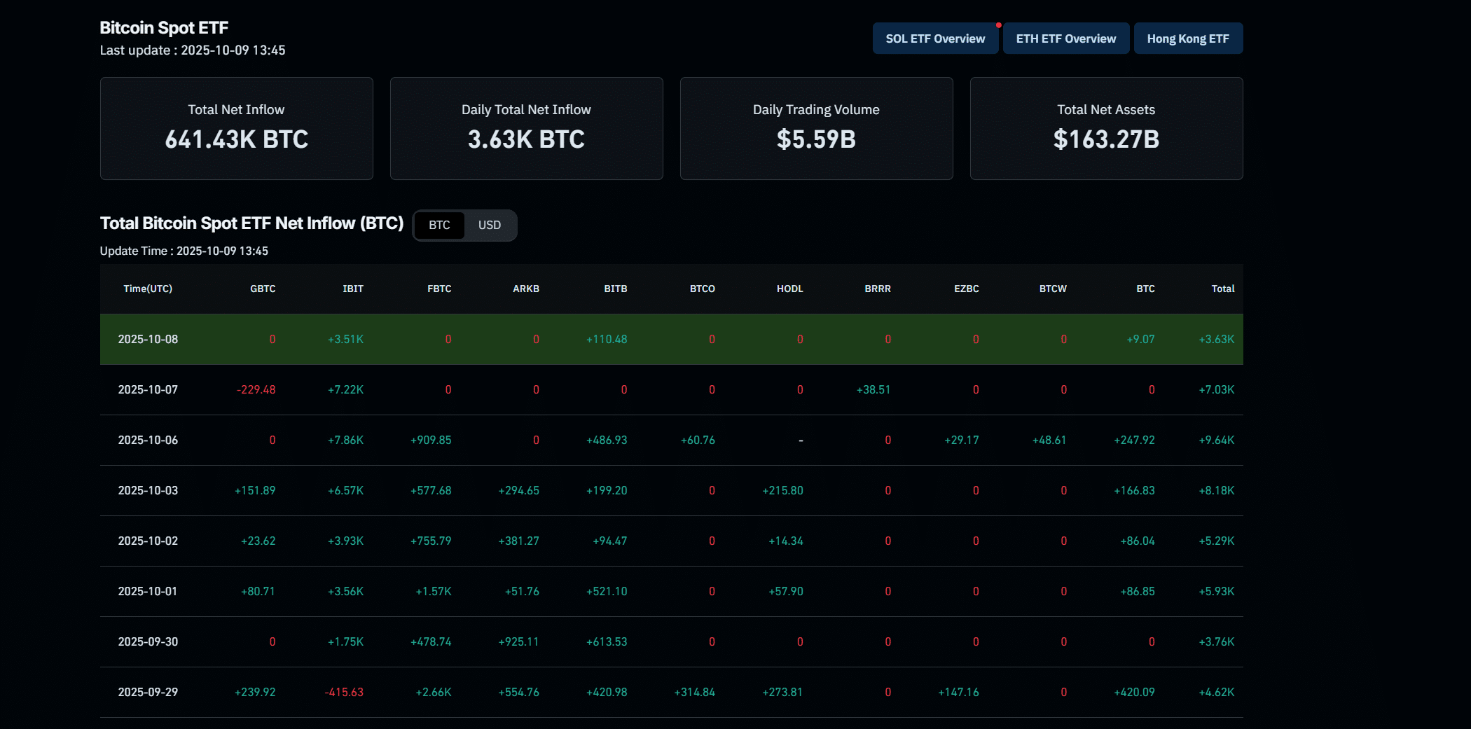The height and width of the screenshot is (729, 1471).
Task: Click the +9.64K total for 2025-10-06
Action: [1216, 440]
